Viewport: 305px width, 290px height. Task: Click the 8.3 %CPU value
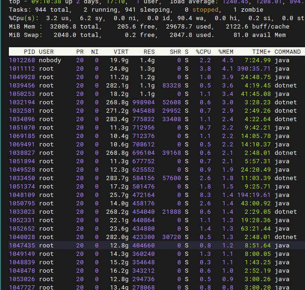click(205, 195)
